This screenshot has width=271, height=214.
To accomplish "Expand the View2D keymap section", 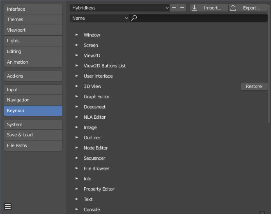I will 77,55.
